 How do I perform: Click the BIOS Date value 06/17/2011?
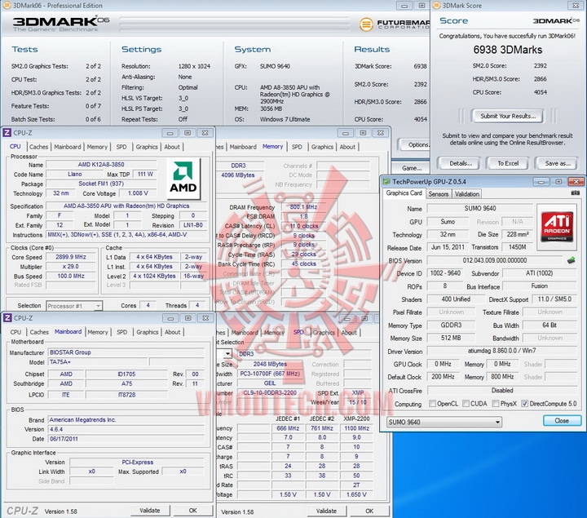tap(126, 439)
